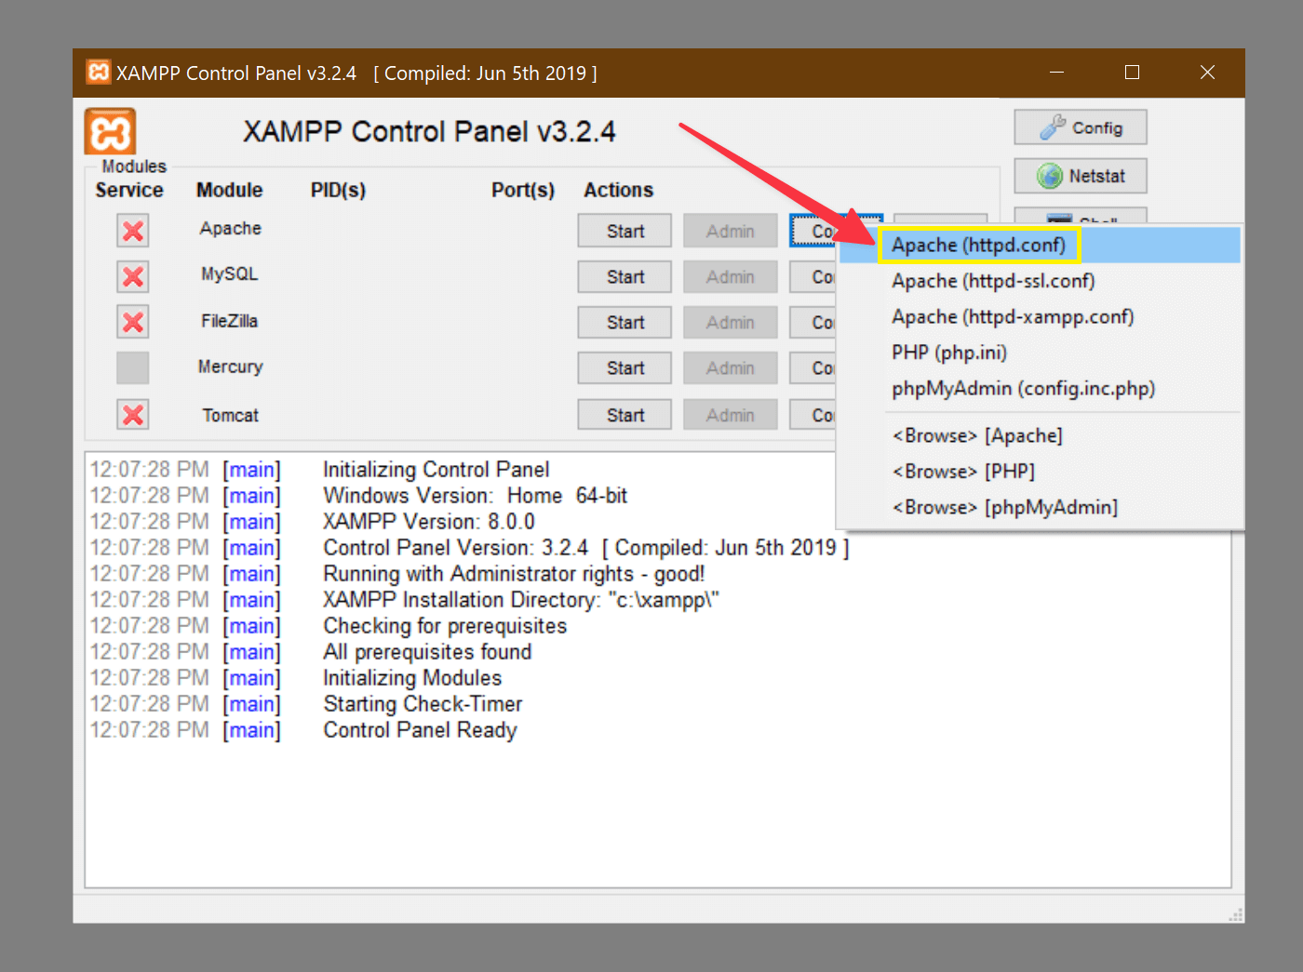The width and height of the screenshot is (1303, 972).
Task: Click the Mercury Admin button
Action: coord(730,367)
